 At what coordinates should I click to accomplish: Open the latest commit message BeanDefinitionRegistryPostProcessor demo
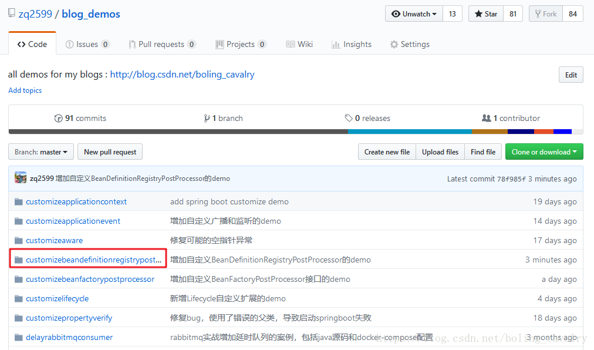(x=143, y=178)
